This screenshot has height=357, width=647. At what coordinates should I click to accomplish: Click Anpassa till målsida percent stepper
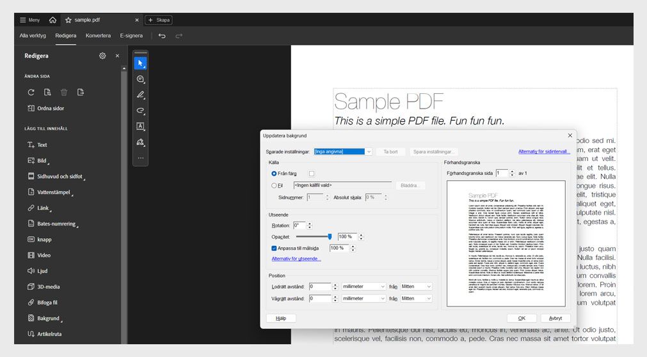353,248
